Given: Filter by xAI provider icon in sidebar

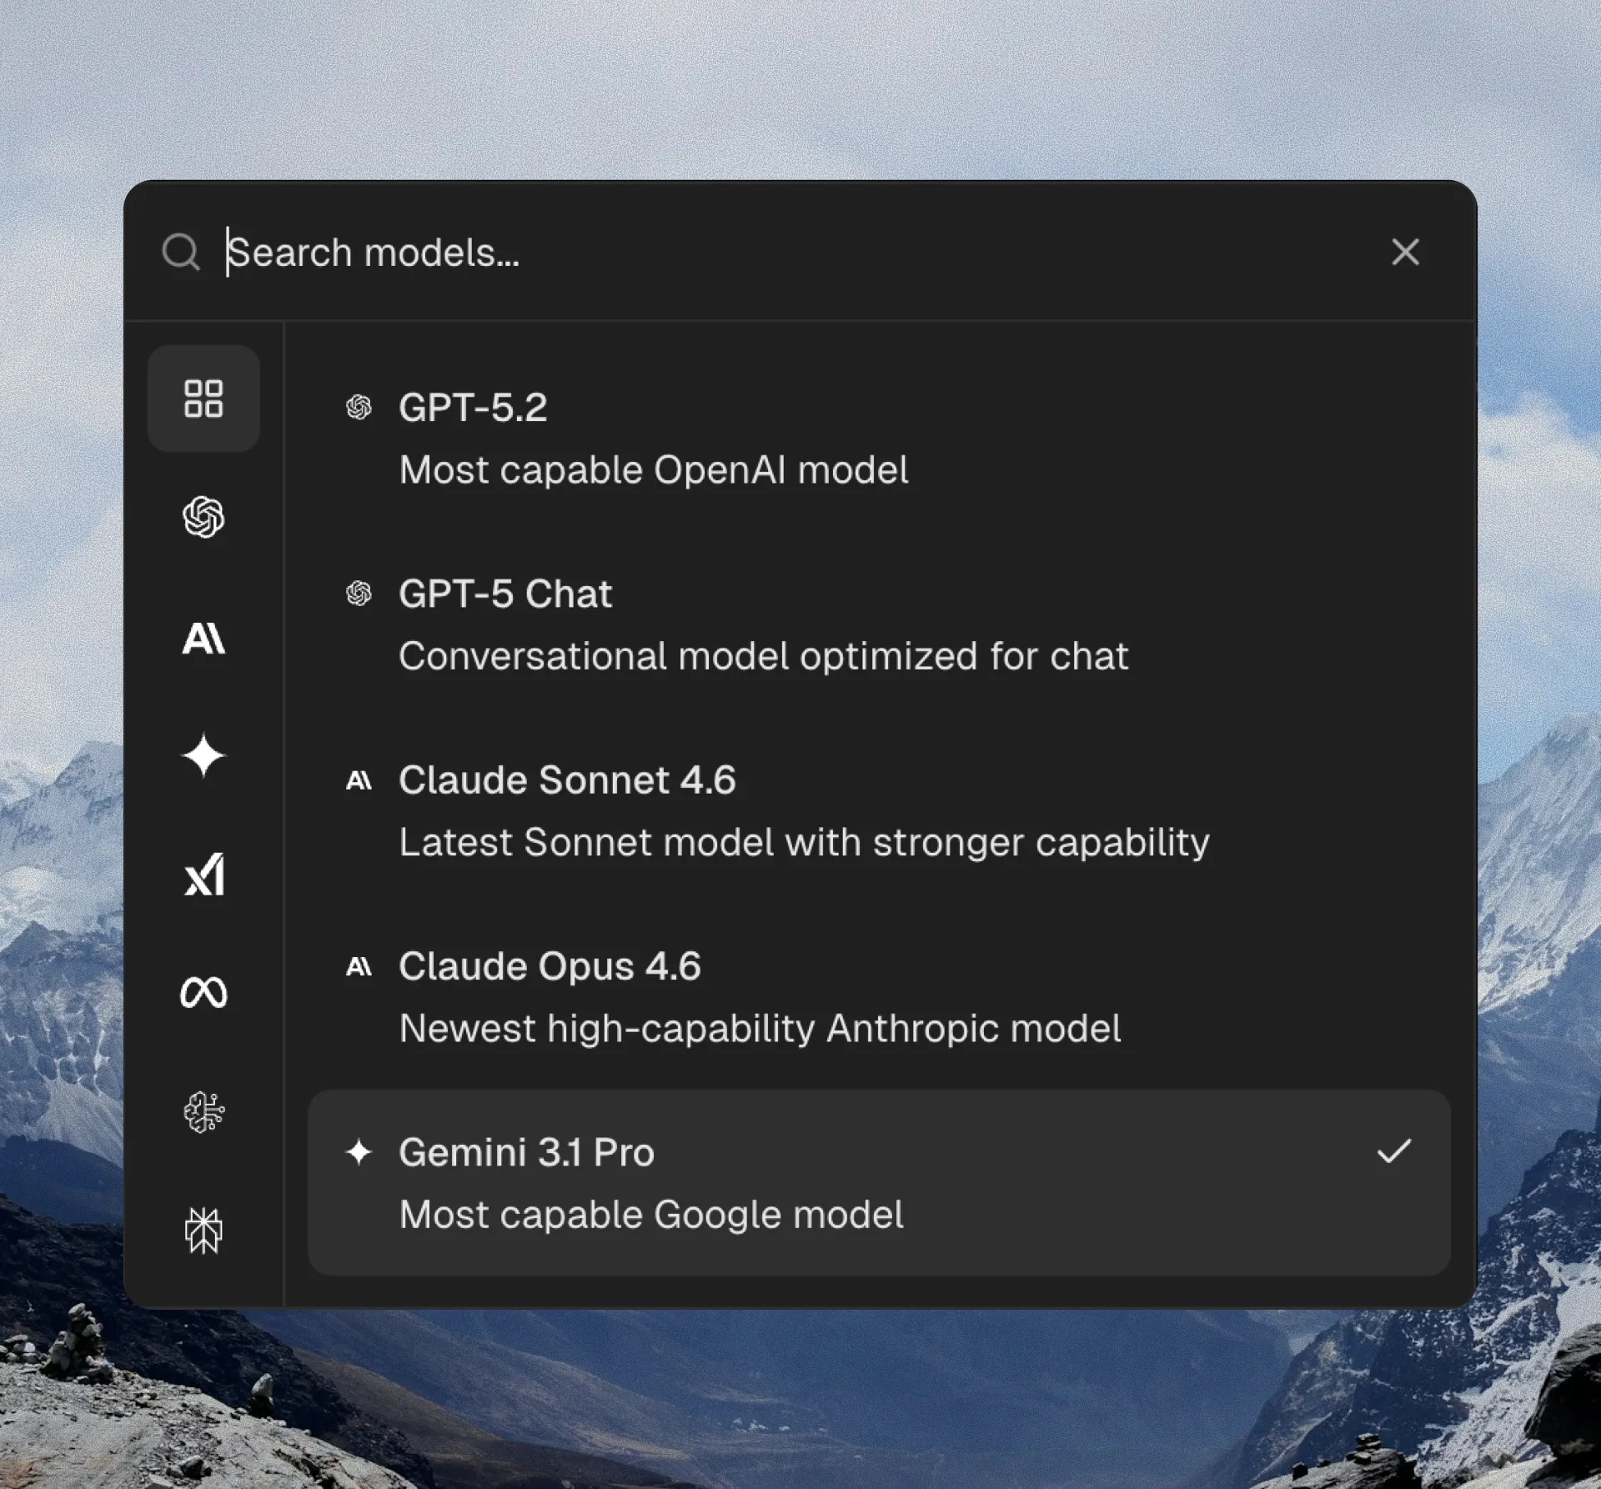Looking at the screenshot, I should tap(203, 875).
